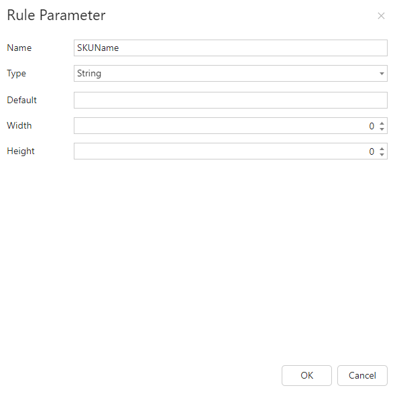Confirm with the OK button
Screen dimensions: 395x394
(306, 375)
